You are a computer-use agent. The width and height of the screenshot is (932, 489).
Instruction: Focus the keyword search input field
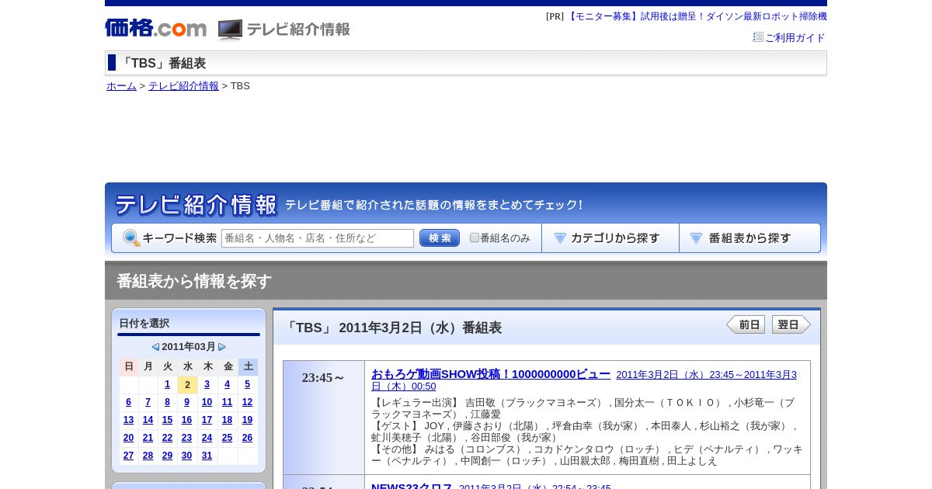[x=318, y=238]
